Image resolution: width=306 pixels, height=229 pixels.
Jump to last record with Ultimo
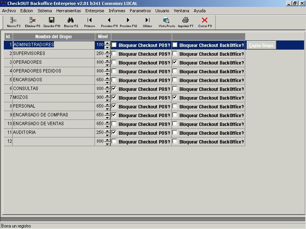[x=147, y=22]
